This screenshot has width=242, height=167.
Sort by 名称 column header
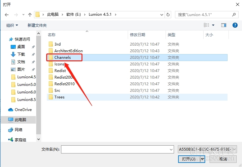point(52,35)
